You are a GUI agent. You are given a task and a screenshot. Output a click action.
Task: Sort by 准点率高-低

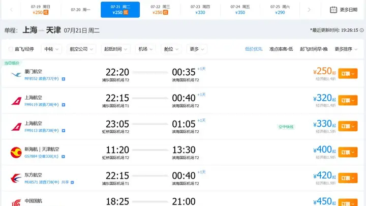[x=281, y=49]
